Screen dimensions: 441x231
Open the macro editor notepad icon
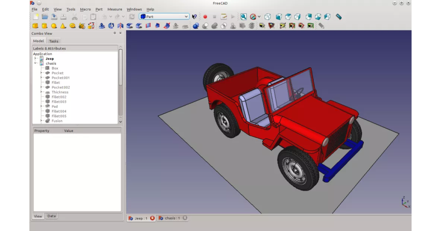224,17
